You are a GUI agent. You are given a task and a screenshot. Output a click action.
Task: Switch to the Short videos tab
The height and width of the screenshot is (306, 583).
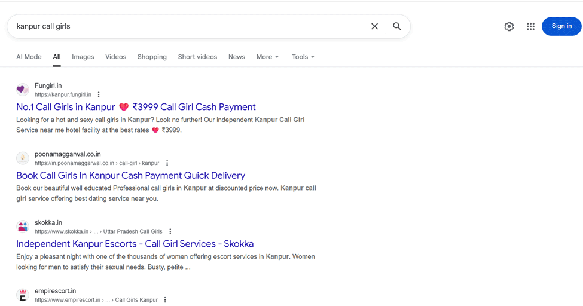tap(197, 57)
